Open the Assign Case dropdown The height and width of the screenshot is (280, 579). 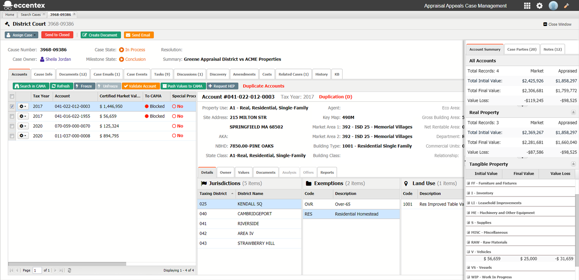(x=22, y=35)
